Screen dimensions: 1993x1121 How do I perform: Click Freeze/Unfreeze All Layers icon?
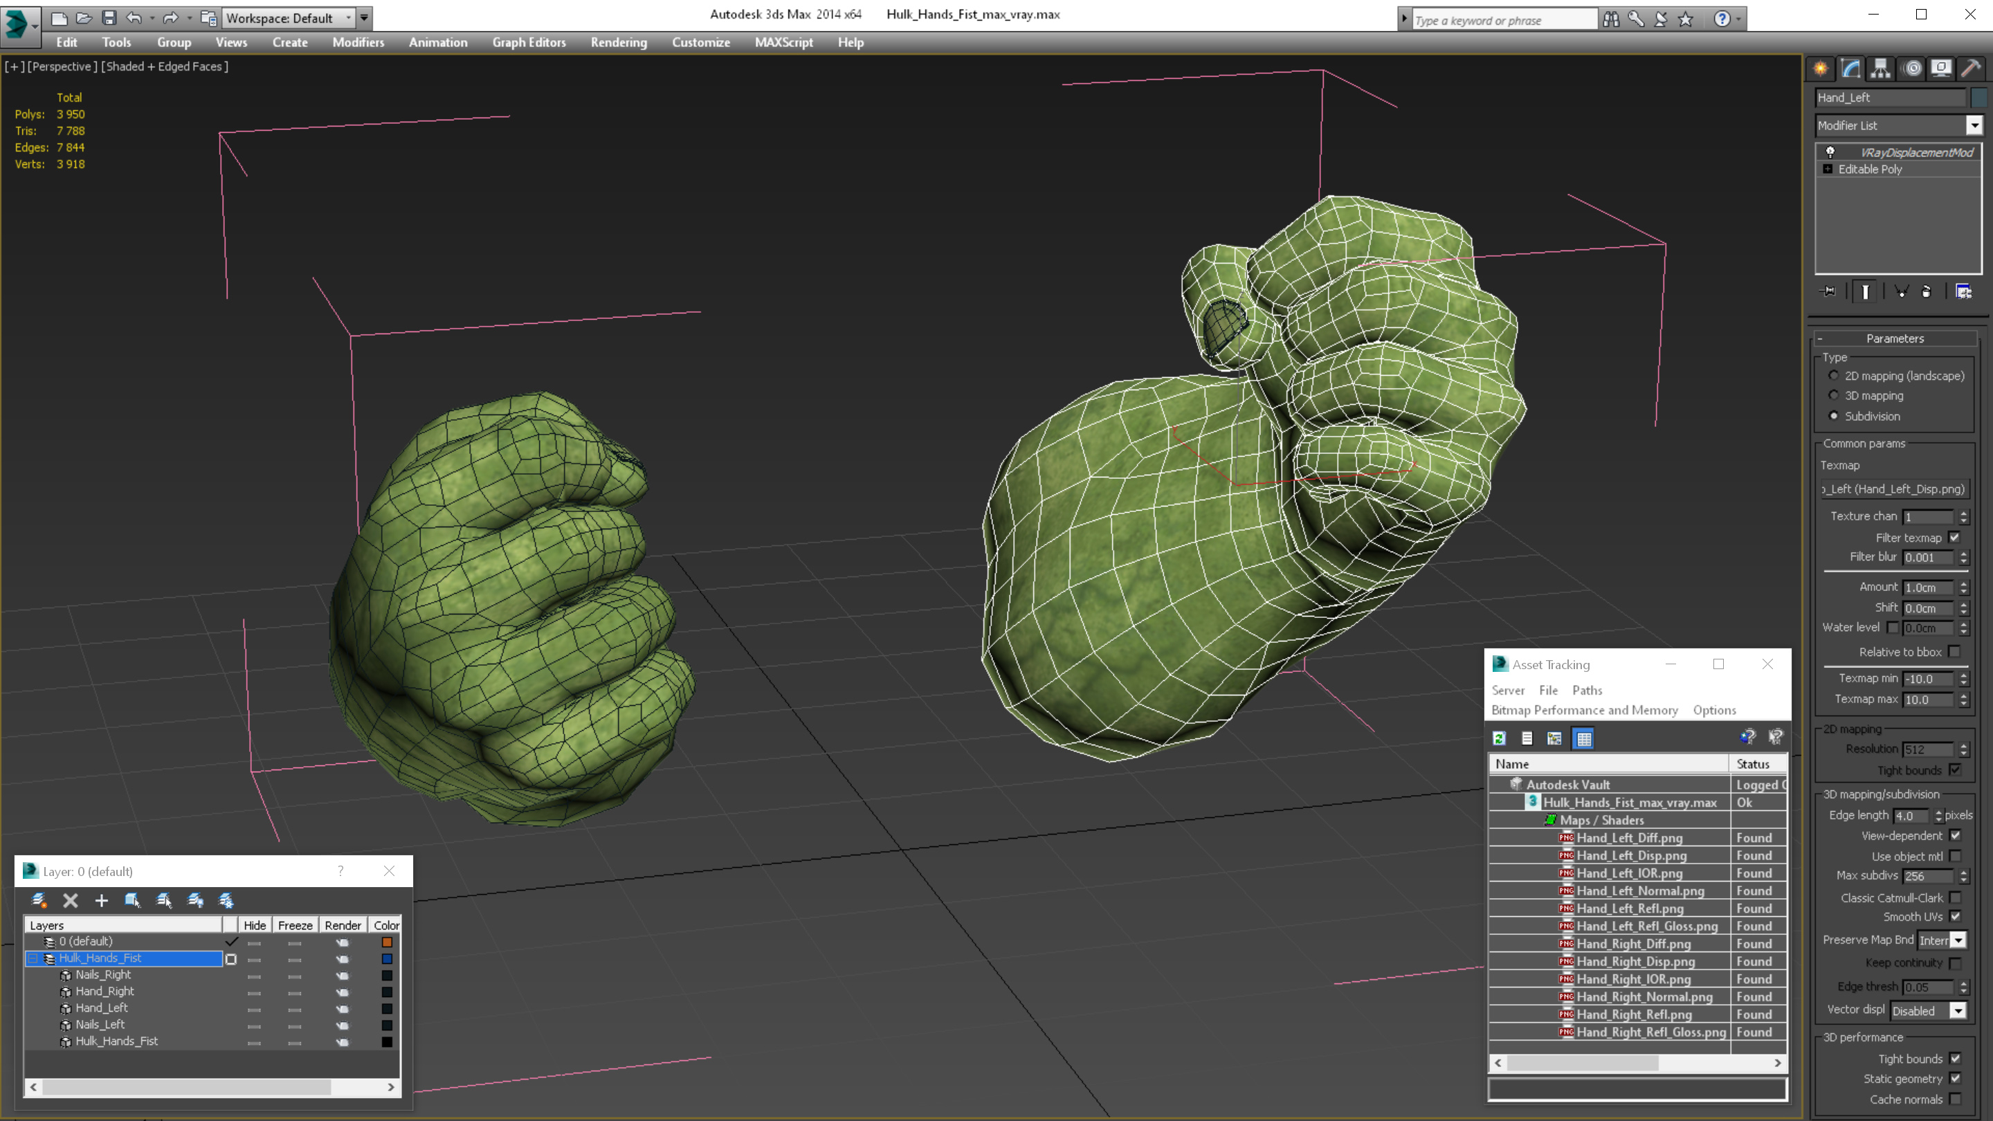[x=226, y=900]
